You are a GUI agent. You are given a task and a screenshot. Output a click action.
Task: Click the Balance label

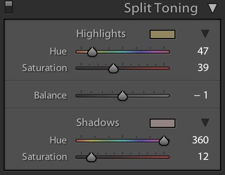click(51, 95)
